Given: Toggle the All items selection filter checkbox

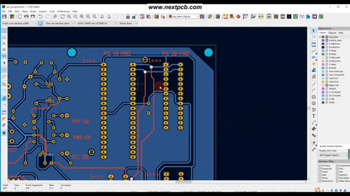Looking at the screenshot, I should (x=320, y=166).
